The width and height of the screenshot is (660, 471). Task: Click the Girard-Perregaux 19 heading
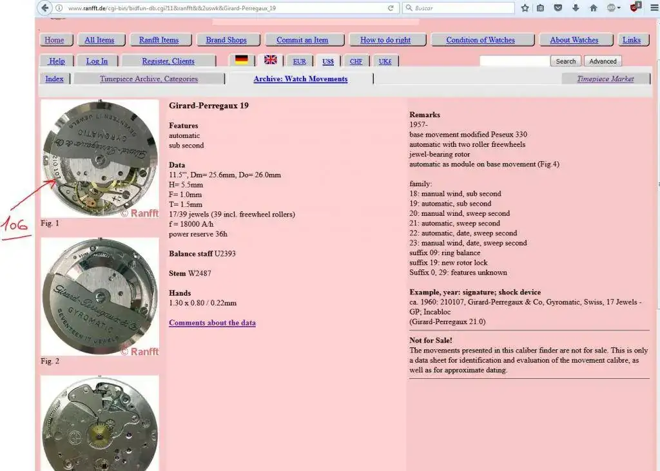point(209,106)
